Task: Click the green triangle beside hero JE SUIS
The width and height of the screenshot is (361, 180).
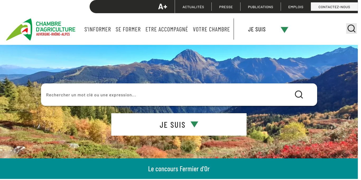Action: [x=194, y=124]
